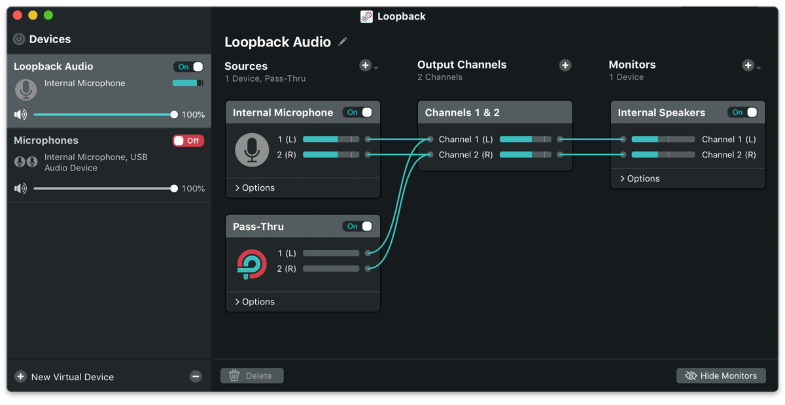Click Internal Speakers Channel 1 (L) input connector

(x=623, y=139)
